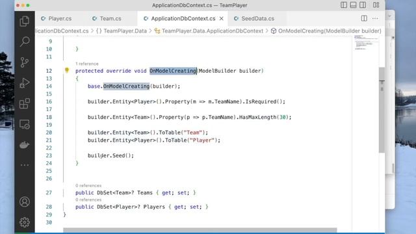Select the ApplicationDbContext.cs tab

pos(183,19)
